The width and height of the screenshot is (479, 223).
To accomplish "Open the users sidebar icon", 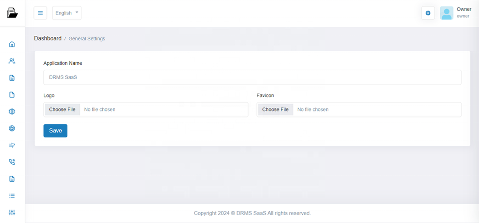I will [x=12, y=61].
